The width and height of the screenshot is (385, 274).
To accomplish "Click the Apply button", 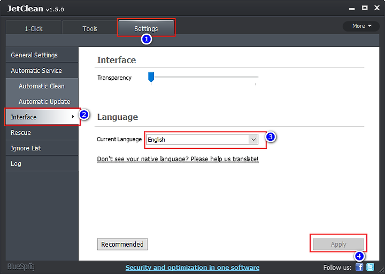I will click(x=338, y=244).
